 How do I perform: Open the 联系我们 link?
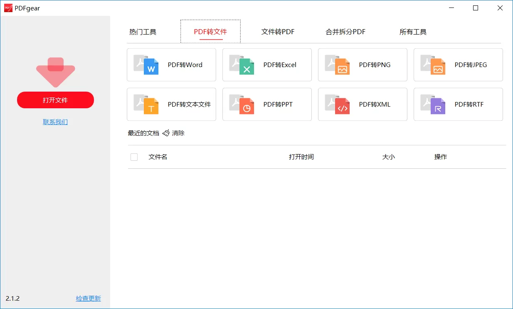pyautogui.click(x=55, y=121)
